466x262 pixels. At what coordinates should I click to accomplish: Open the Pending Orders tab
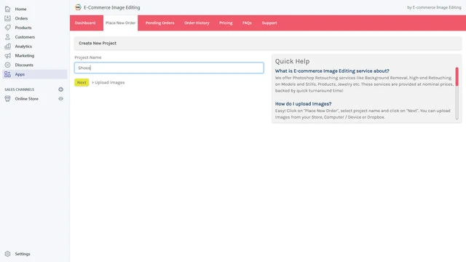(159, 23)
